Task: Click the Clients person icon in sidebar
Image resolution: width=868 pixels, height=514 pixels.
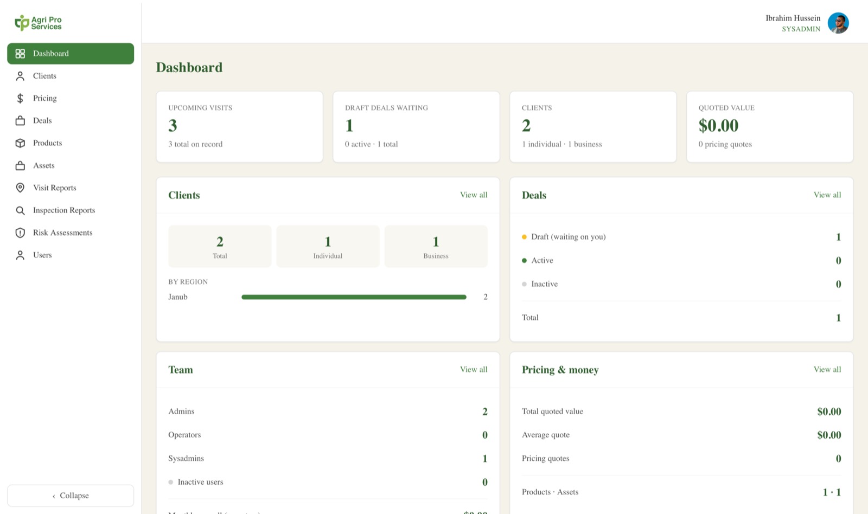Action: [20, 76]
